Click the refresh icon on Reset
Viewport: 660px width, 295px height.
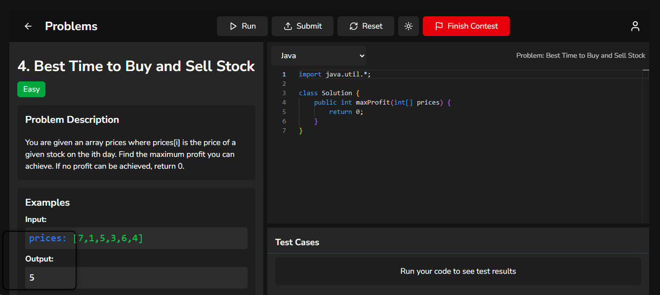tap(353, 26)
